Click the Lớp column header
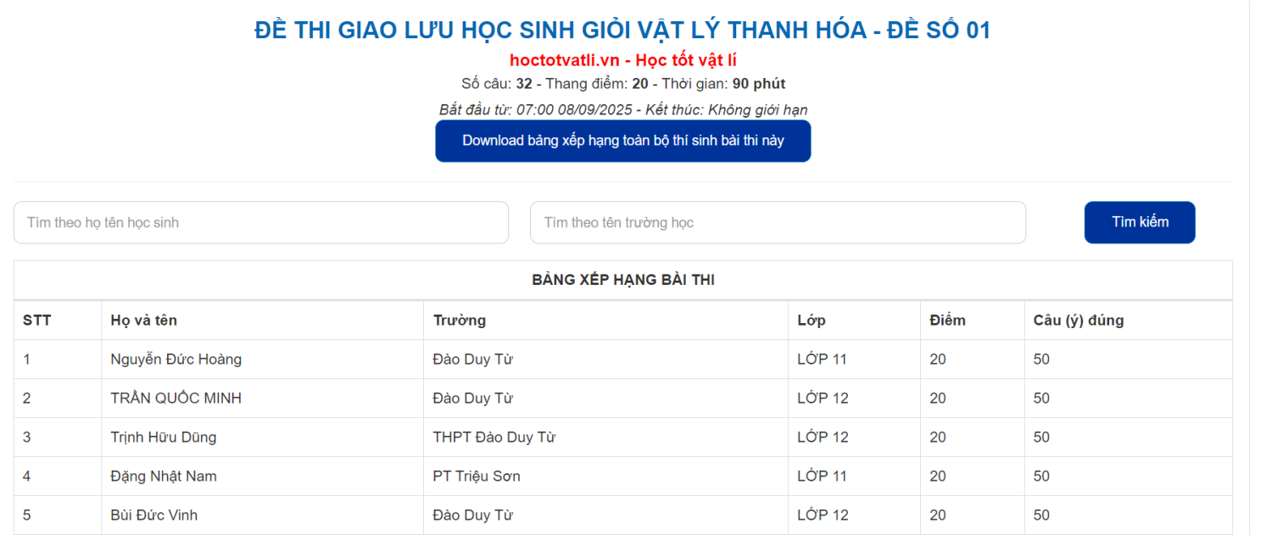Screen dimensions: 1272x535 (812, 320)
